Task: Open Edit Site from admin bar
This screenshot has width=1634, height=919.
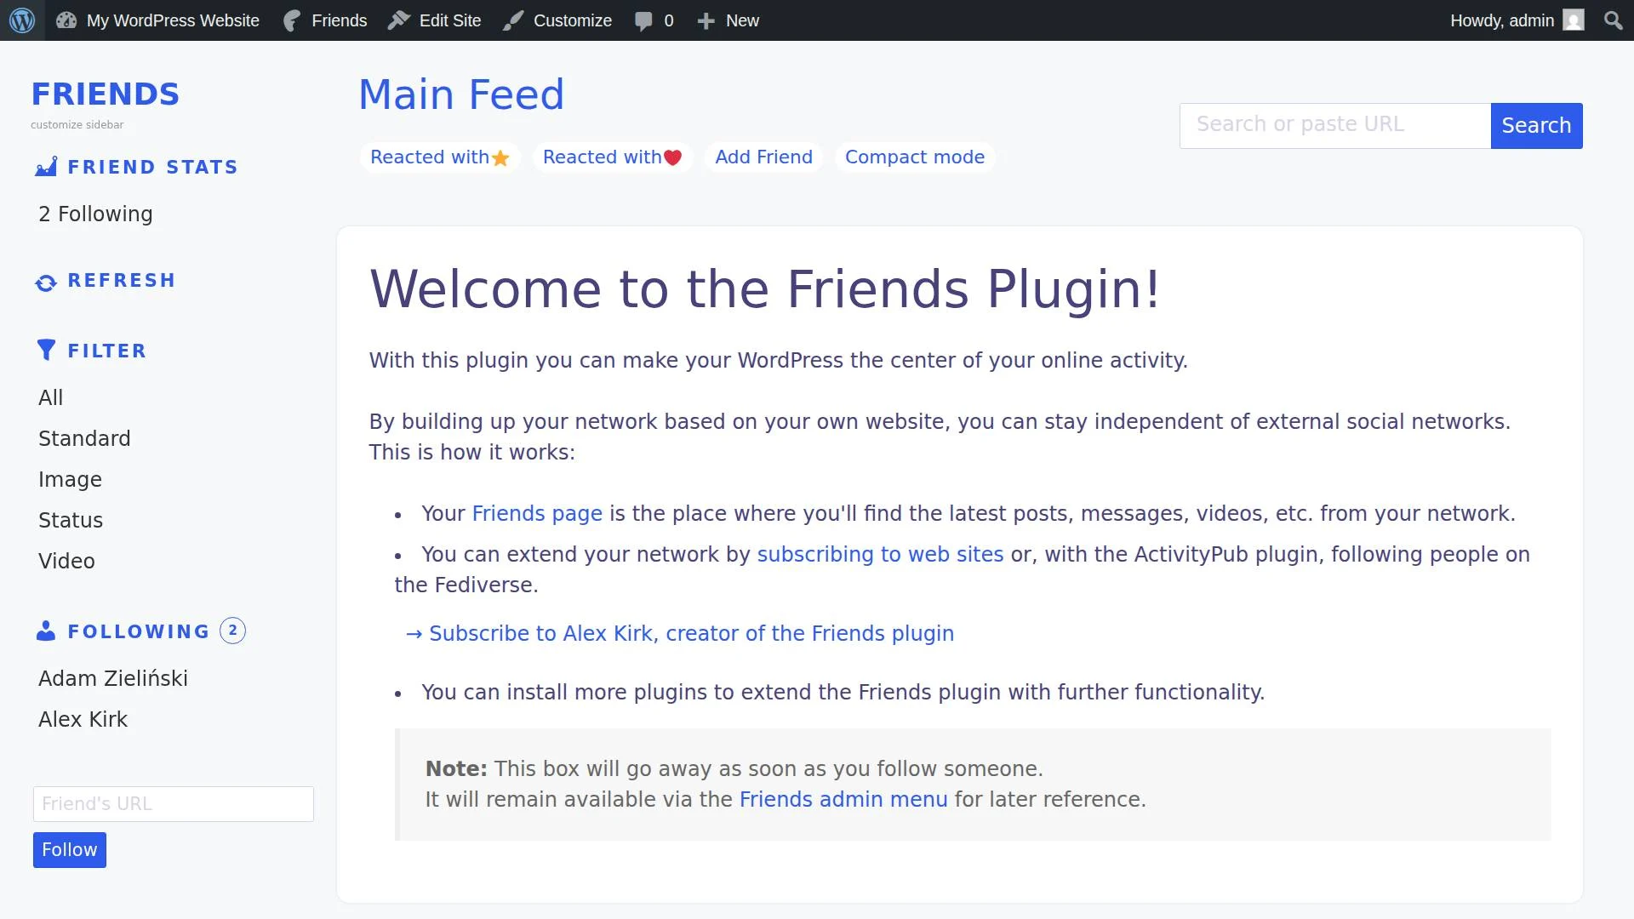Action: pyautogui.click(x=434, y=20)
